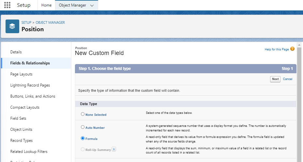Open Lightning Record Pages in the sidebar
This screenshot has width=303, height=162.
[30, 85]
